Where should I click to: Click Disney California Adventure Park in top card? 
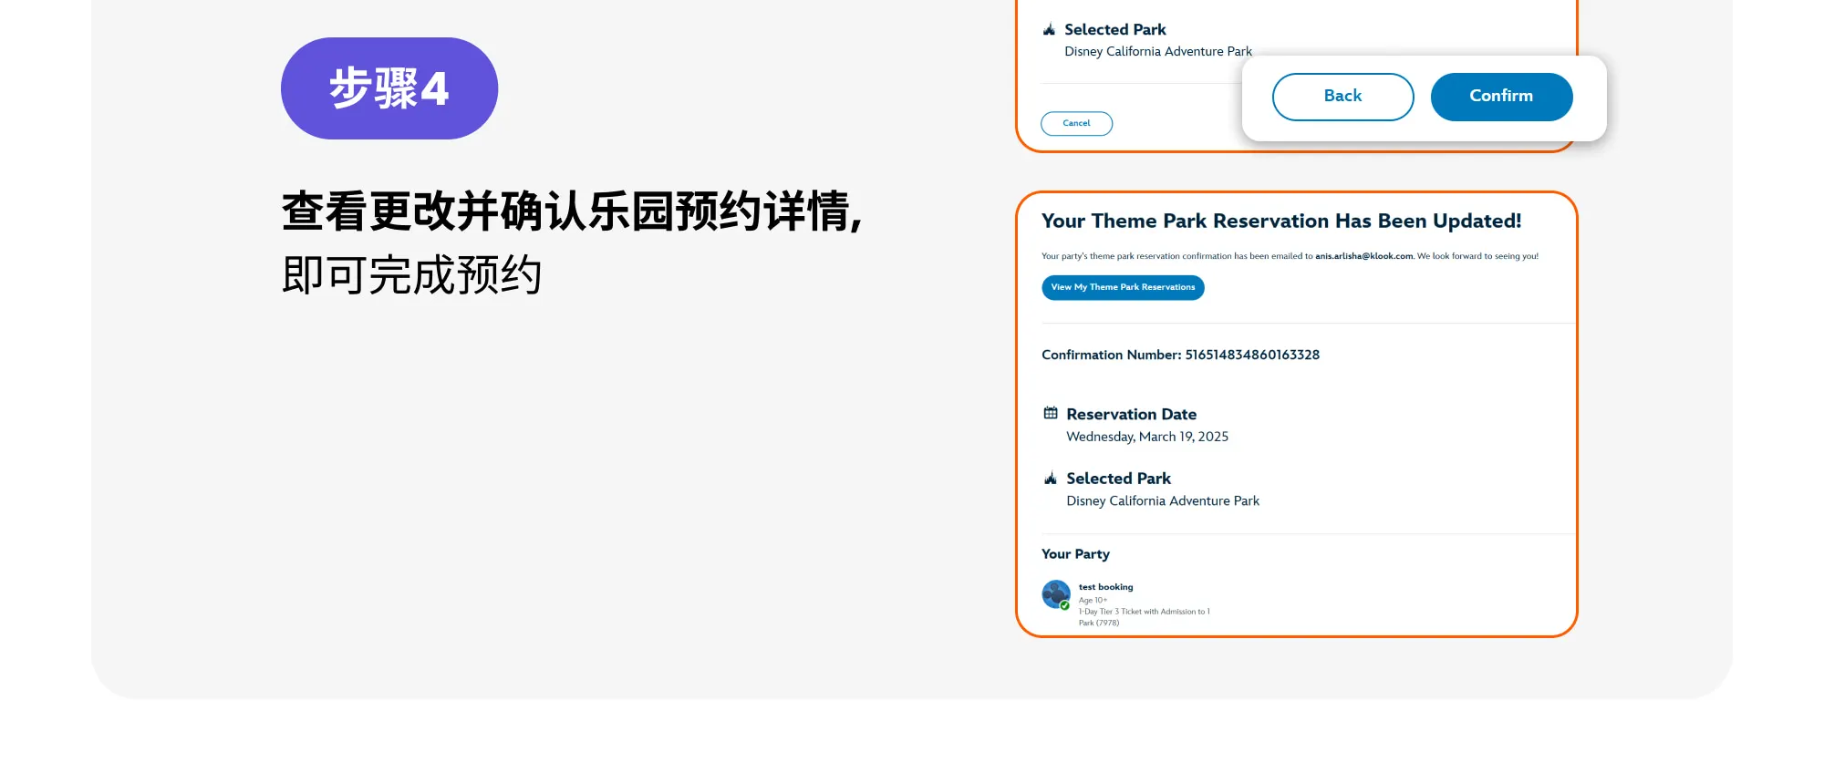[1158, 51]
